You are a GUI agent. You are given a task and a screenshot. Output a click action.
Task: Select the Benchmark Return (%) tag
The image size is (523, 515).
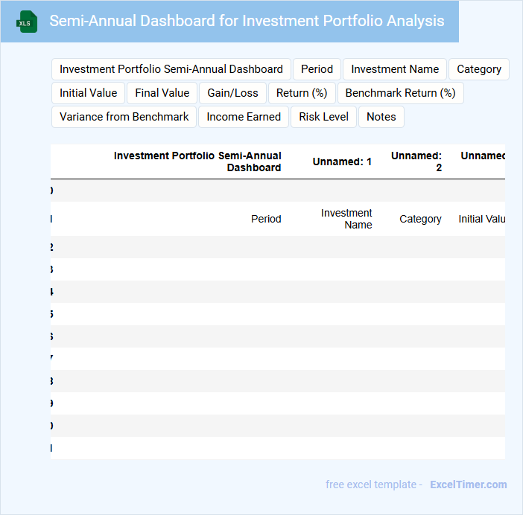(400, 93)
